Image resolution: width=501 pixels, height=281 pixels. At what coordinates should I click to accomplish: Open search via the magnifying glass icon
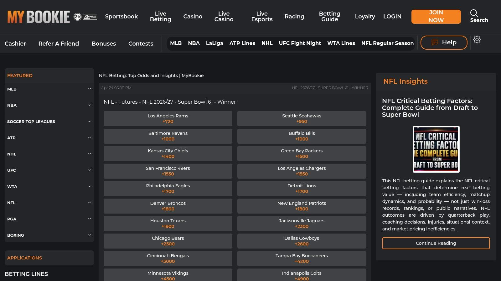tap(474, 14)
